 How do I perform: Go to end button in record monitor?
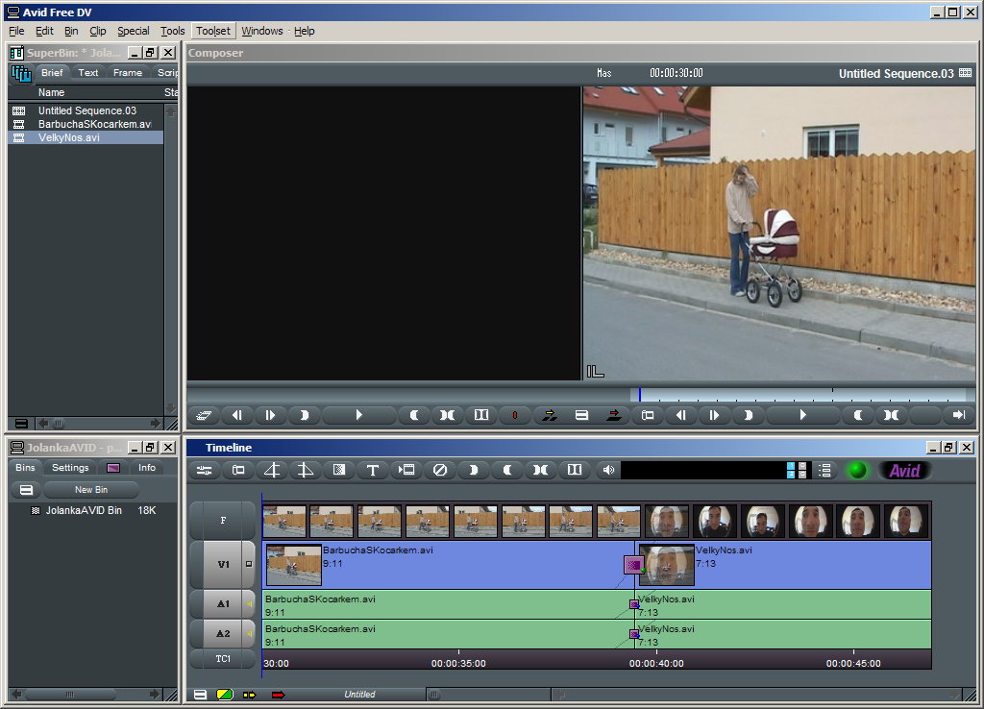pyautogui.click(x=958, y=415)
